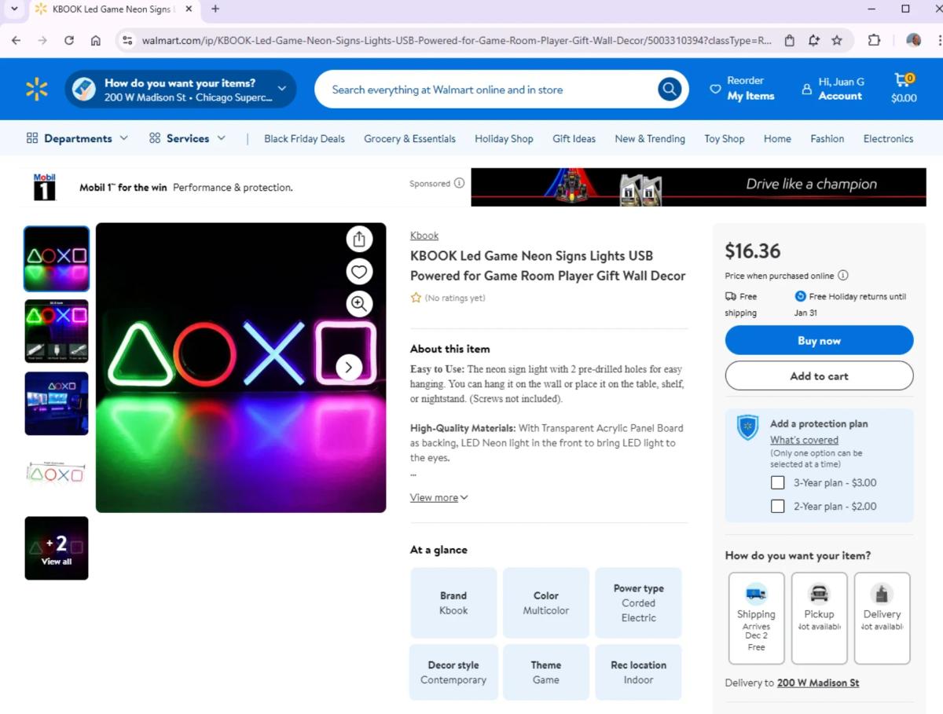
Task: Open the Holiday Shop section
Action: coord(504,138)
